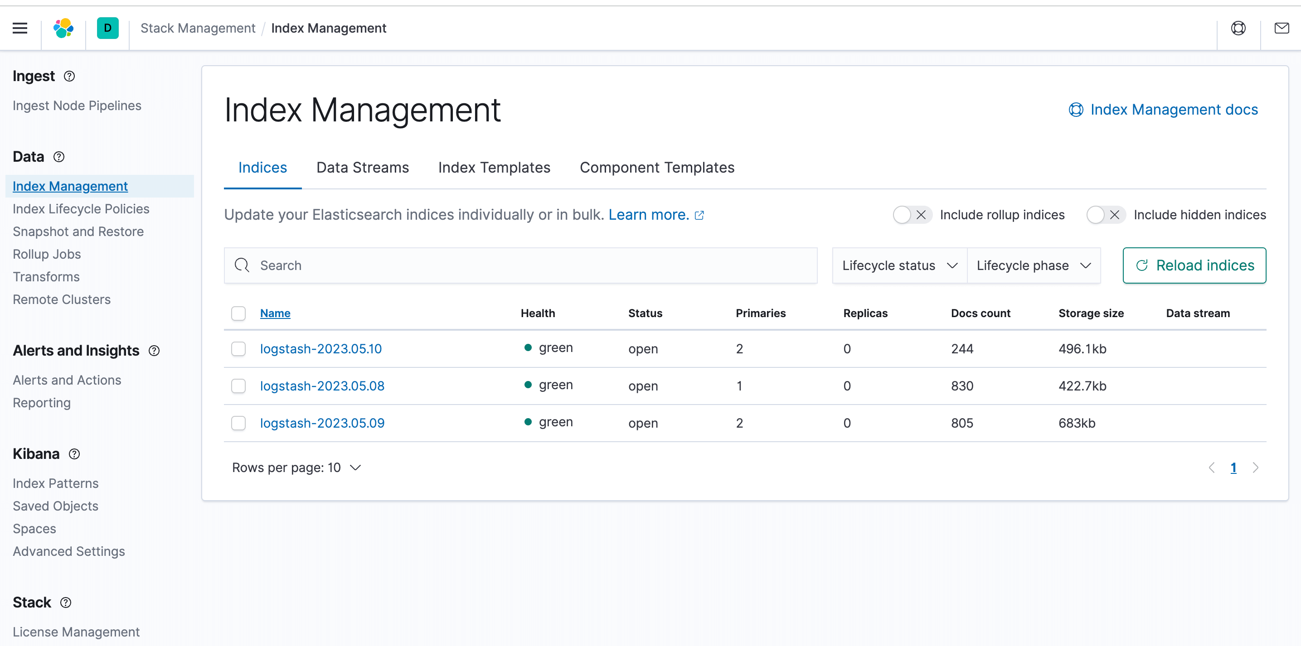The image size is (1301, 646).
Task: Click the help icon beside Kibana heading
Action: coord(74,454)
